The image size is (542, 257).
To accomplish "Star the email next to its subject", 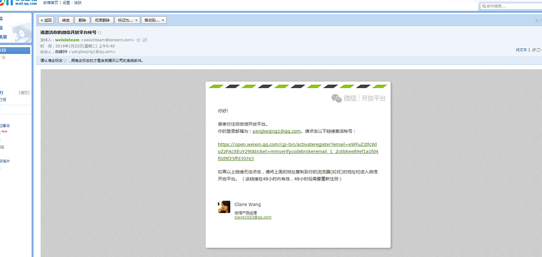I will tap(99, 32).
